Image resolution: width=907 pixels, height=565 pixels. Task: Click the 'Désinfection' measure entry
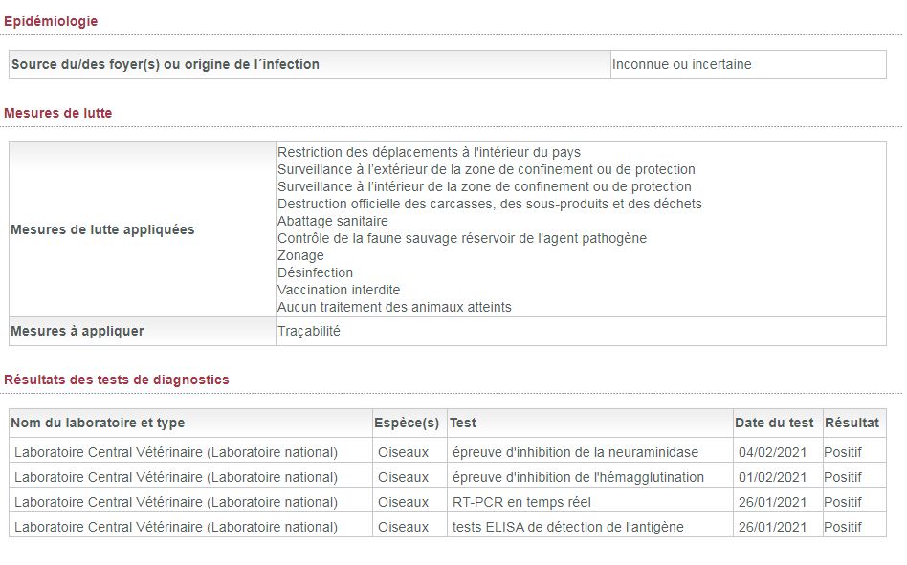click(x=315, y=272)
